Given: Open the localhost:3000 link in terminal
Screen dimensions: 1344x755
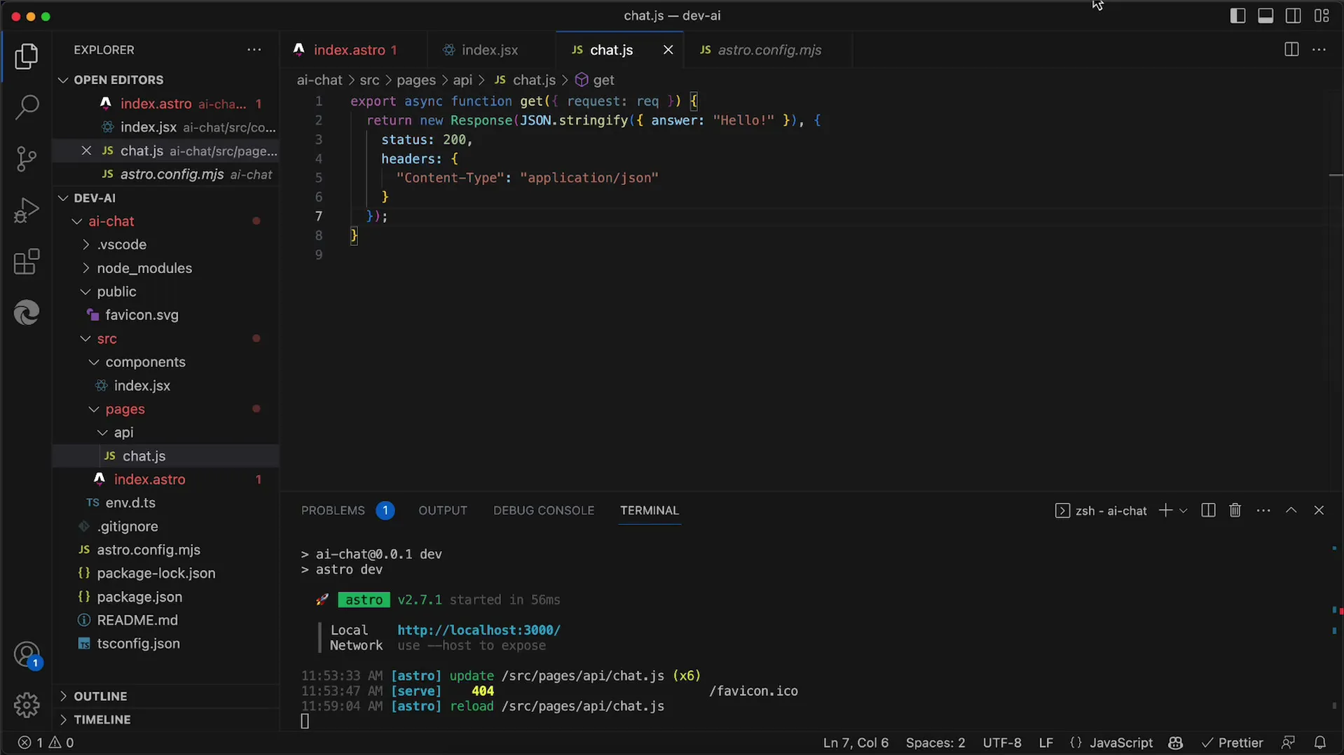Looking at the screenshot, I should pos(479,630).
